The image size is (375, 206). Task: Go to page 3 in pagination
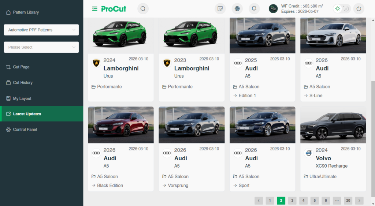tap(292, 201)
